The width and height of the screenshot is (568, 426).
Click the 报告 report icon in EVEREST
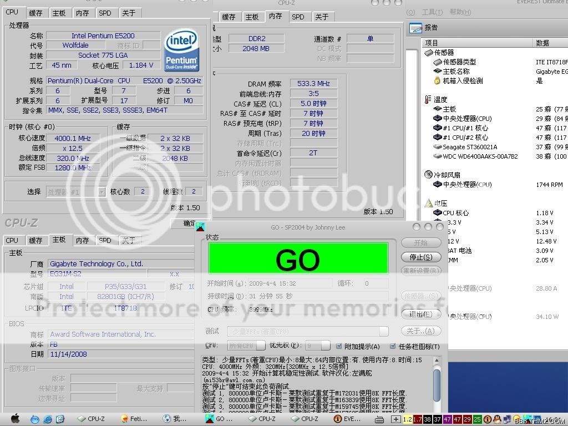click(x=415, y=28)
